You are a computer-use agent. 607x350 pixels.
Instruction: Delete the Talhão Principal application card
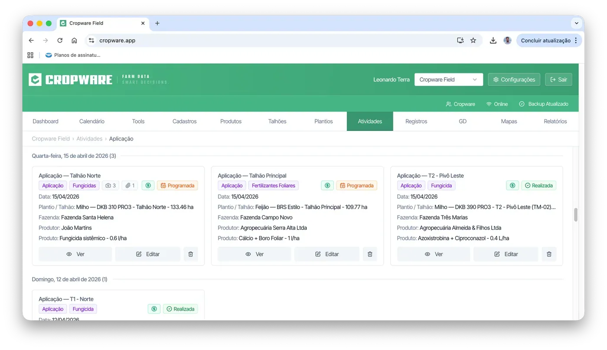click(x=370, y=254)
